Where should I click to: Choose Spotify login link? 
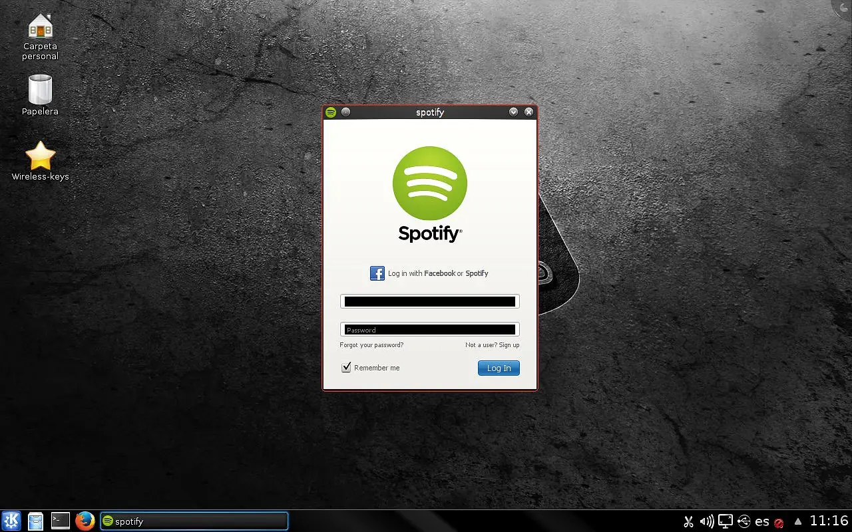(477, 273)
